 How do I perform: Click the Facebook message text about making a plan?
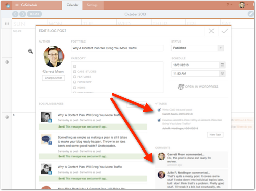pyautogui.click(x=92, y=141)
